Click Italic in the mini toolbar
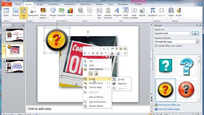The height and width of the screenshot is (115, 204). click(x=89, y=53)
